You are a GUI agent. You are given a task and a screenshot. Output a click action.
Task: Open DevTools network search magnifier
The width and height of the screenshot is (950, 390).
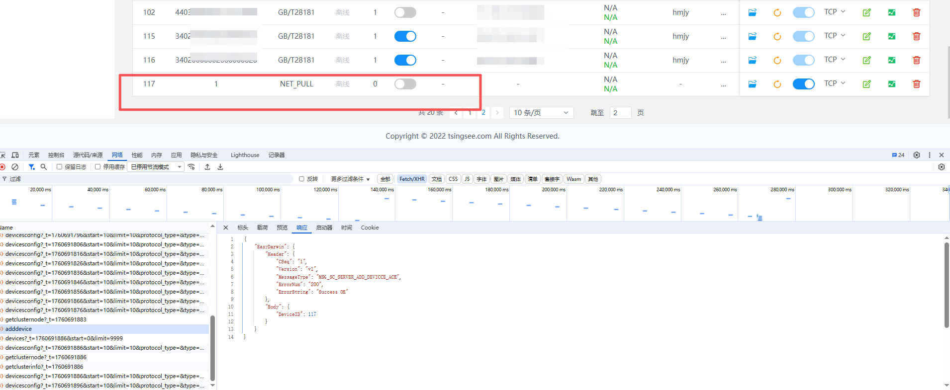click(44, 167)
